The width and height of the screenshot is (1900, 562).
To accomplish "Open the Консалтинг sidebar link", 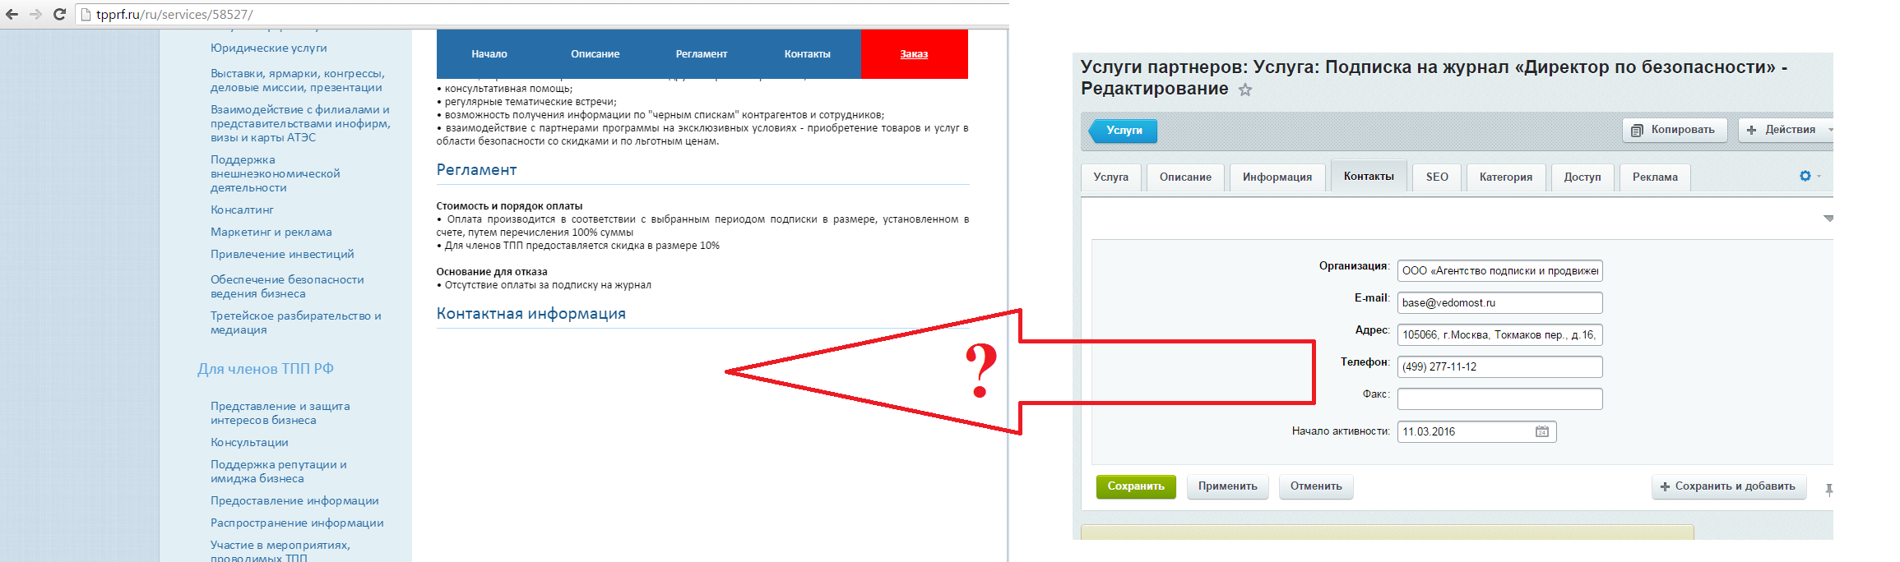I will click(242, 210).
